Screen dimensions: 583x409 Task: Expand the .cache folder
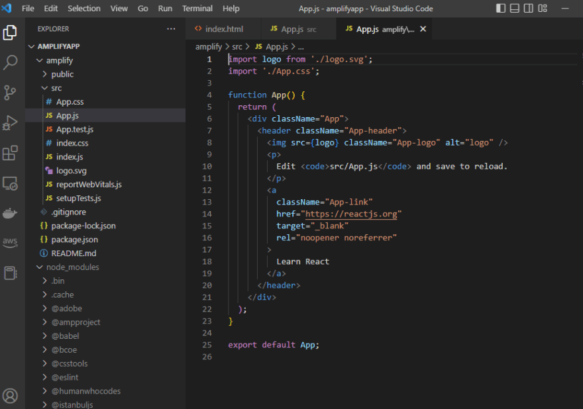click(x=105, y=295)
